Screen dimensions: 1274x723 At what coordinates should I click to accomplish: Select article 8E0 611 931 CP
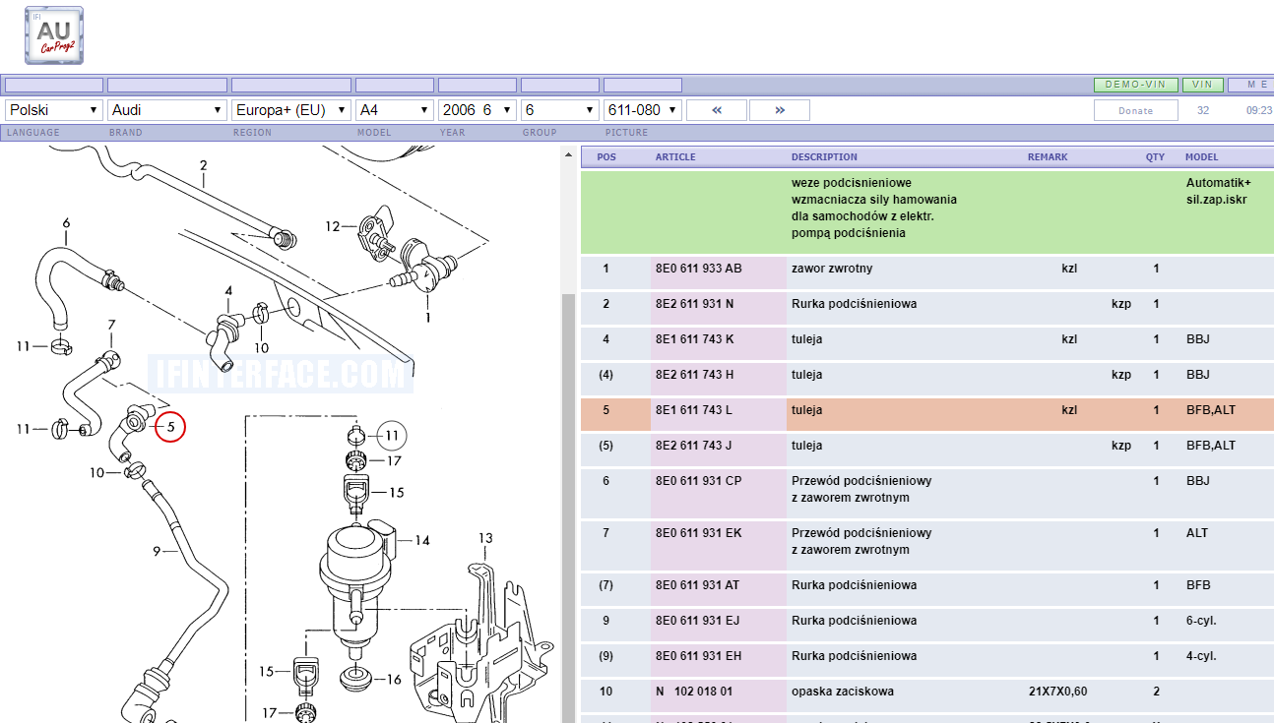coord(698,481)
